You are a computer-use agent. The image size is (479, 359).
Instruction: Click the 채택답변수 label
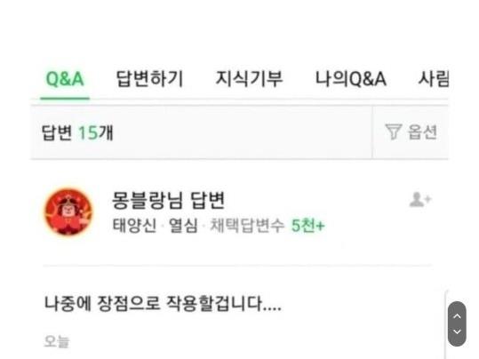click(x=247, y=226)
